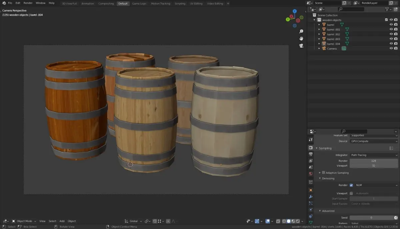Uncheck the Render denoising checkbox
The width and height of the screenshot is (400, 229).
click(351, 185)
